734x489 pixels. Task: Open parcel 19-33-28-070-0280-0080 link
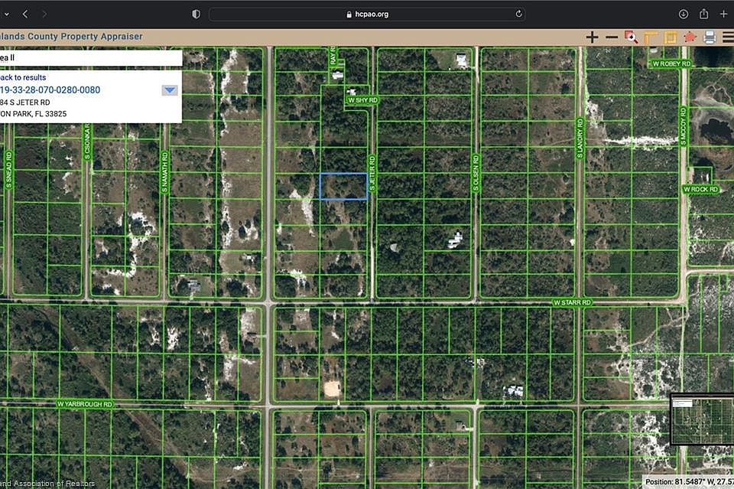[x=50, y=90]
